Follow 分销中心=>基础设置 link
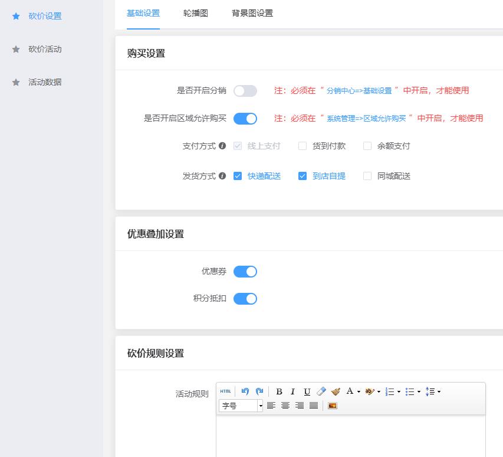The image size is (503, 457). 359,91
